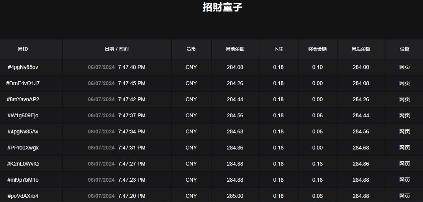Open round ID #DmE4vO1J7
Viewport: 423px width, 202px height.
pyautogui.click(x=23, y=83)
